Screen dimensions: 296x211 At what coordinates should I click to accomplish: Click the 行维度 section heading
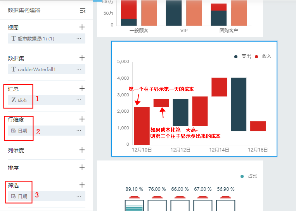tap(16, 120)
